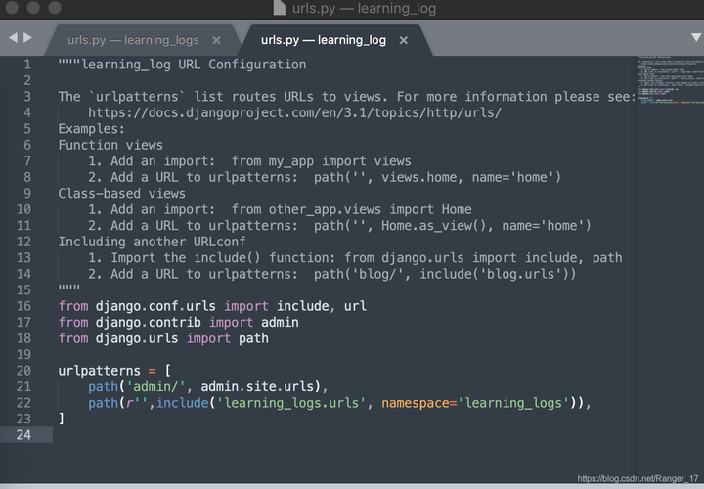Click 'include' call on line 22
This screenshot has height=489, width=704.
(x=182, y=403)
